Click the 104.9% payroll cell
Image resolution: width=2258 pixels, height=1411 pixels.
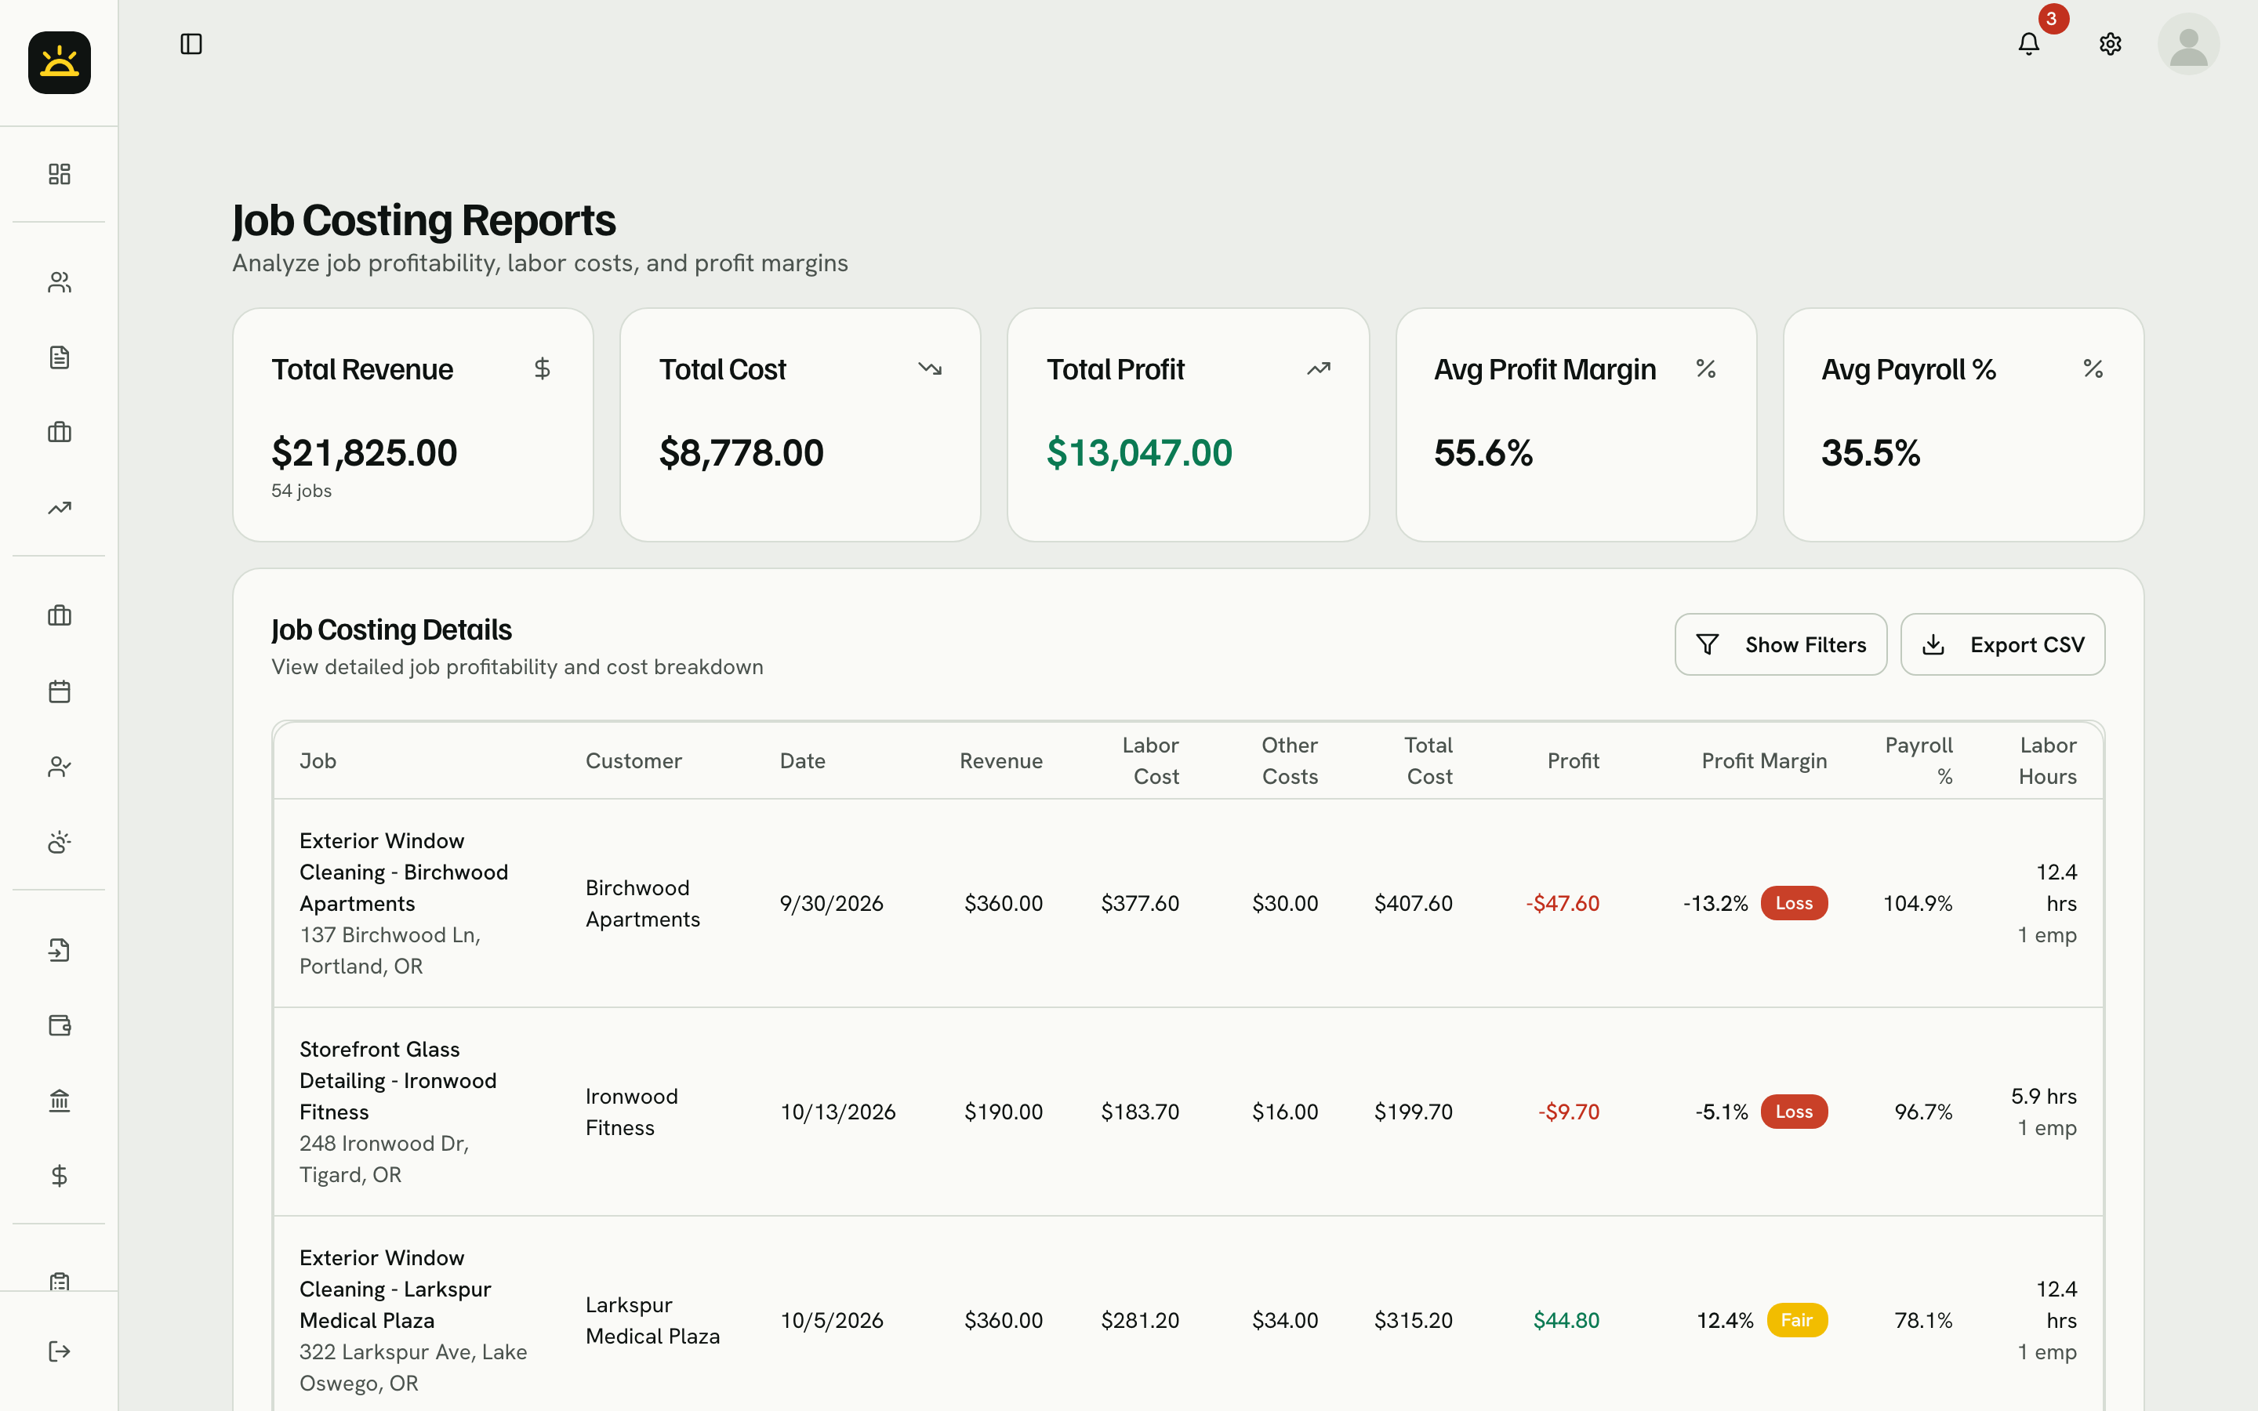click(1918, 902)
